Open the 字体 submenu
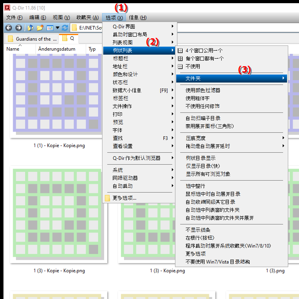This screenshot has height=299, width=299. pos(139,130)
